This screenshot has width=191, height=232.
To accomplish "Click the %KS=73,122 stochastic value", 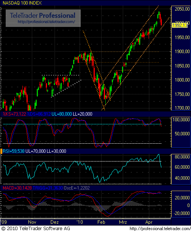I will coord(14,114).
